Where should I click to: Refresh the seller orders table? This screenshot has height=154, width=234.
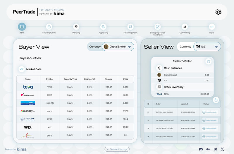pos(216,100)
